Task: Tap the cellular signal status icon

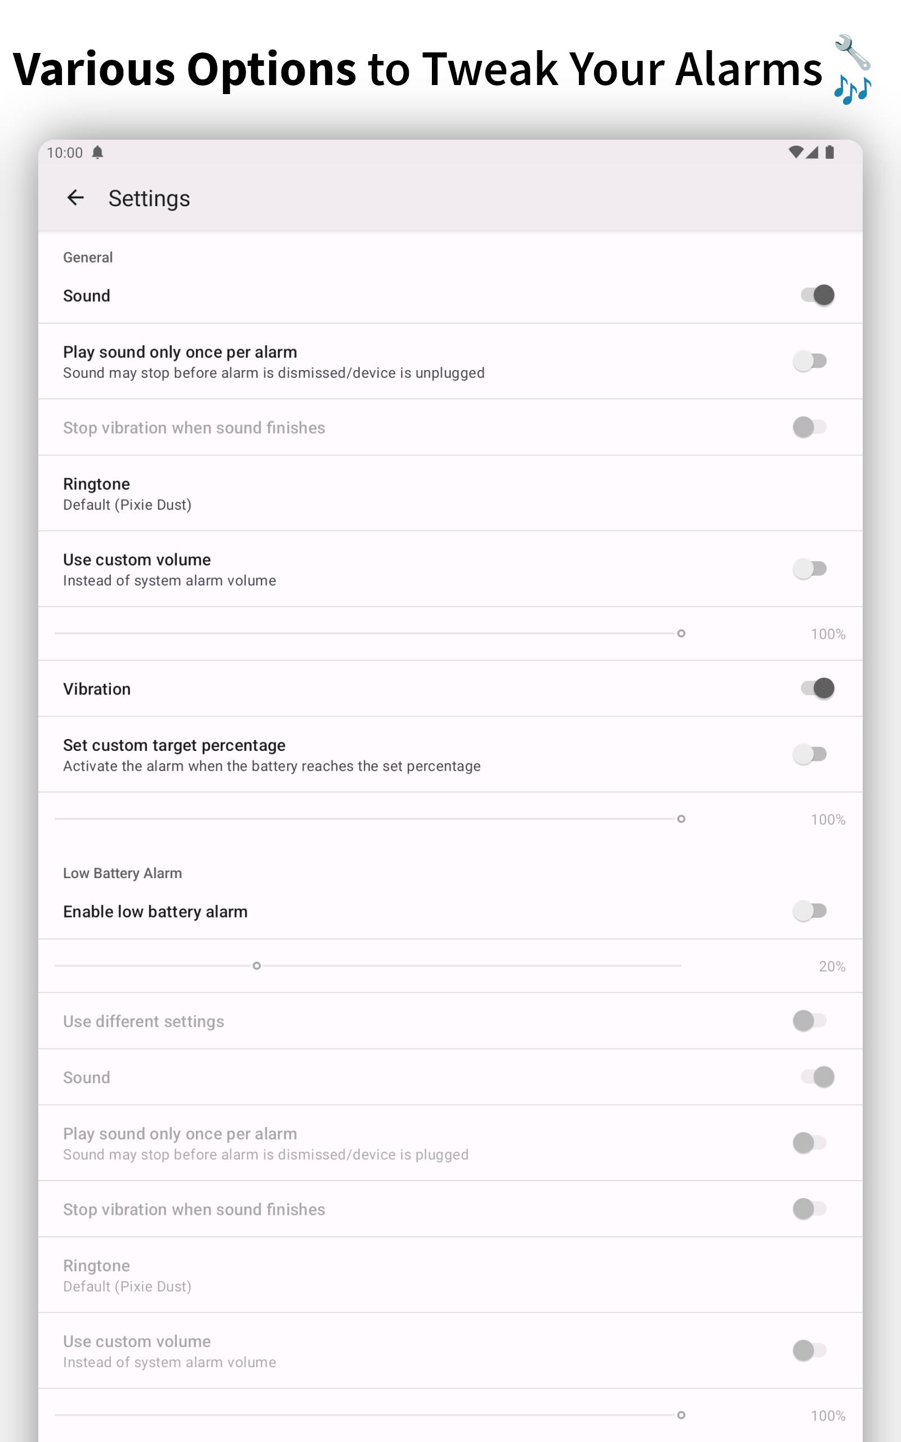Action: click(811, 152)
